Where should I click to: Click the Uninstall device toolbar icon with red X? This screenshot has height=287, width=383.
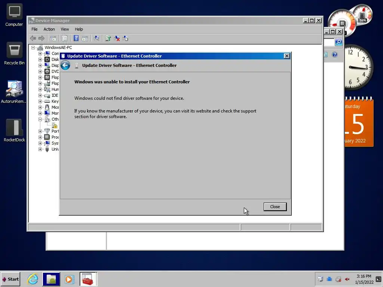(117, 38)
